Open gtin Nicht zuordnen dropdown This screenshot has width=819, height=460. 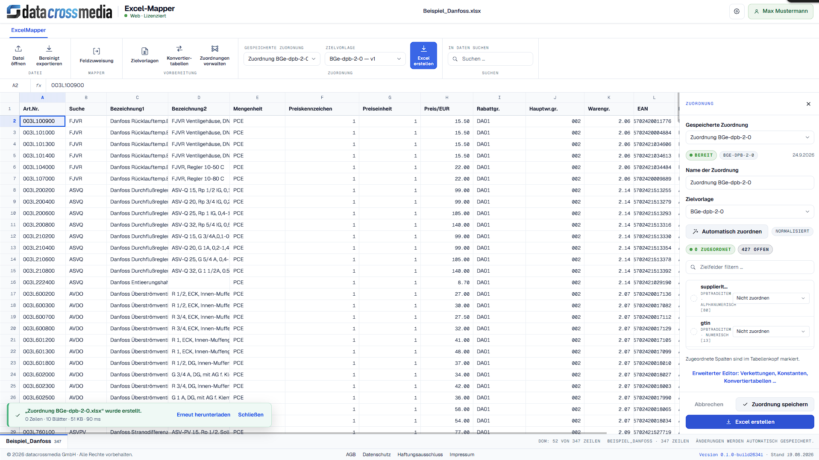point(771,331)
